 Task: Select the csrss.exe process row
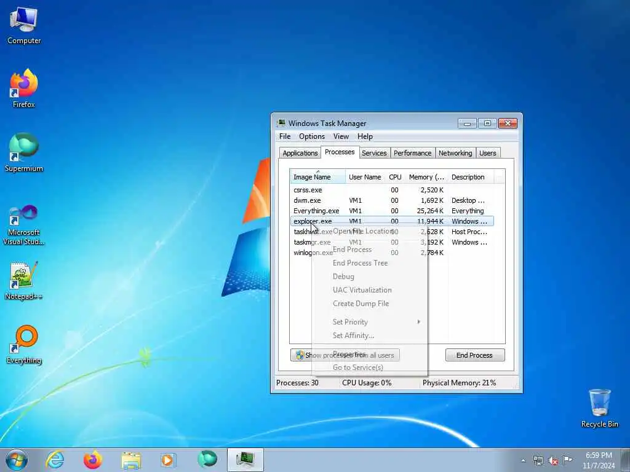[x=392, y=190]
